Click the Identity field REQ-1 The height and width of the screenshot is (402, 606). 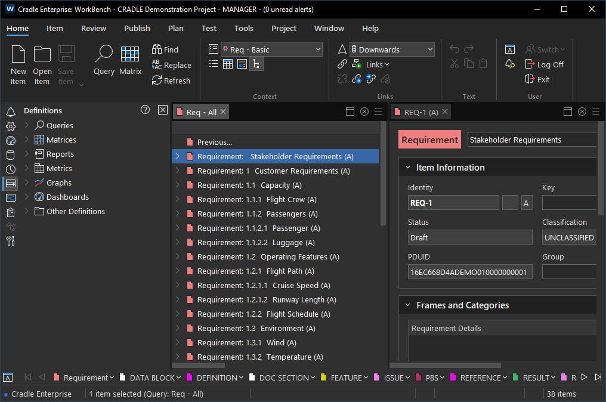click(453, 203)
